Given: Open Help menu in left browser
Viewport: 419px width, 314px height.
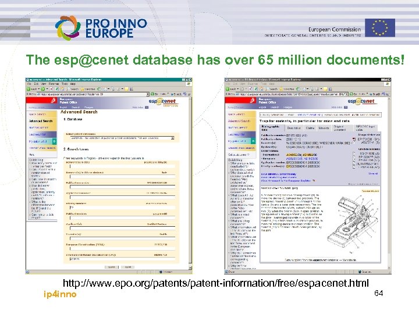Looking at the screenshot, I should (x=73, y=84).
